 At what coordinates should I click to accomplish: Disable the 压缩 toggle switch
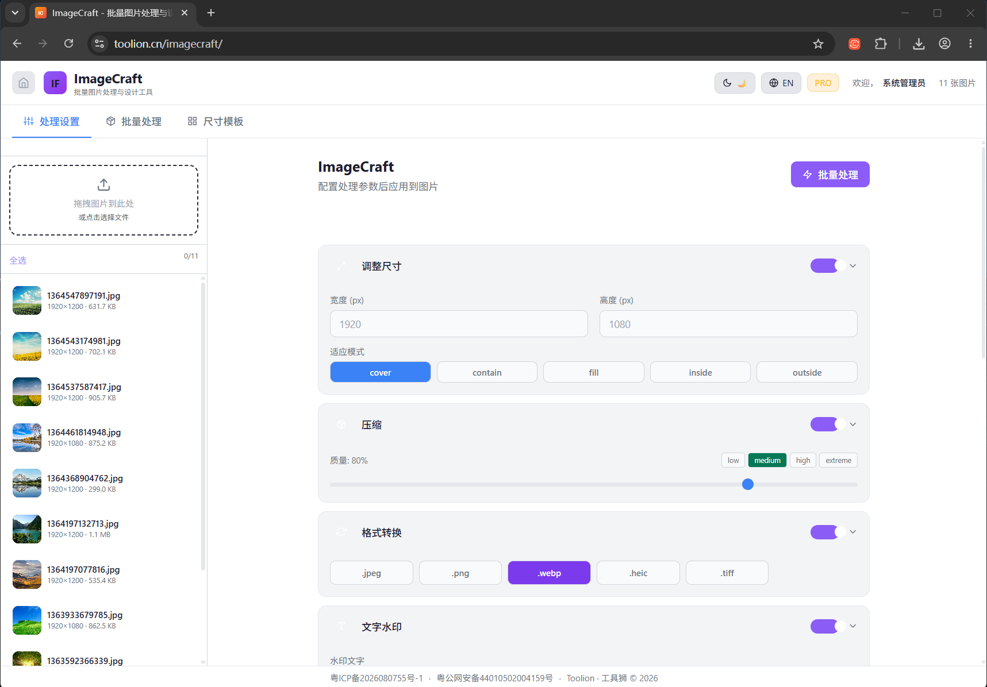pyautogui.click(x=828, y=424)
